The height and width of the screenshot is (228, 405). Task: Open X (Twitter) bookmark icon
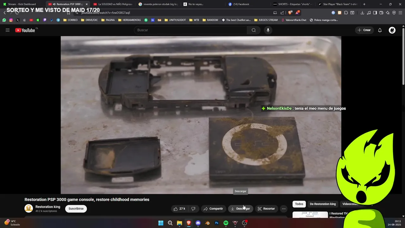pyautogui.click(x=17, y=20)
